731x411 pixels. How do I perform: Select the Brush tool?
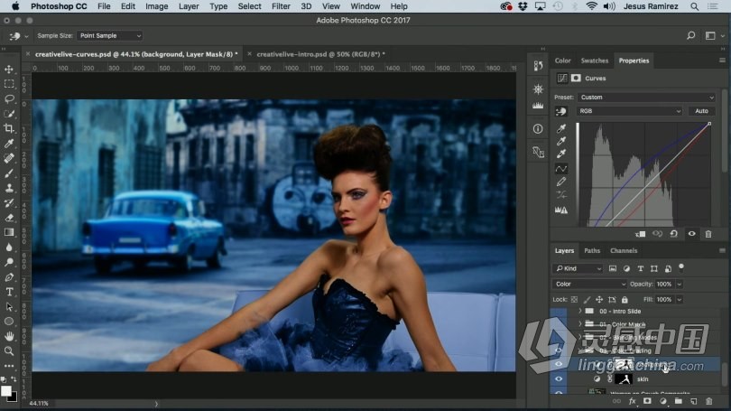[9, 173]
